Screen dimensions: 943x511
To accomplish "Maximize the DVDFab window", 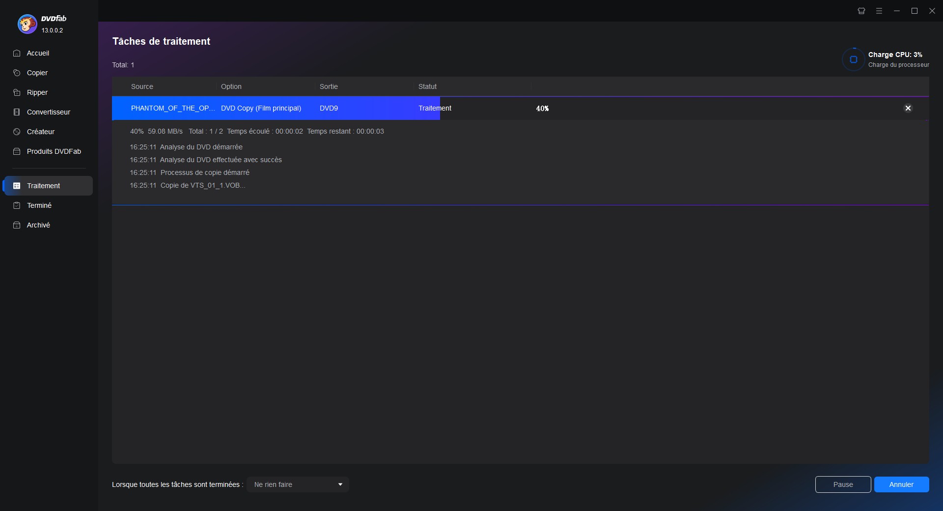I will pyautogui.click(x=915, y=11).
